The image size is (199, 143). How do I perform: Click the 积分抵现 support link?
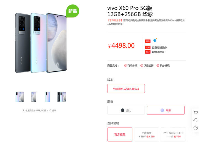[x=163, y=66]
